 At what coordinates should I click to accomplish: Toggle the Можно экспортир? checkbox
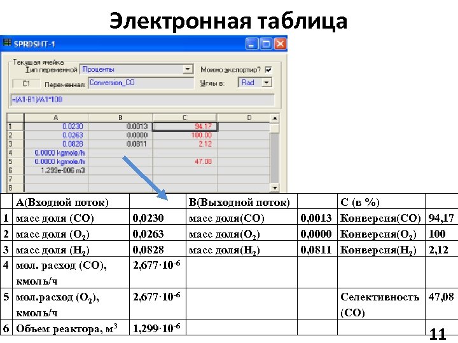click(x=268, y=70)
